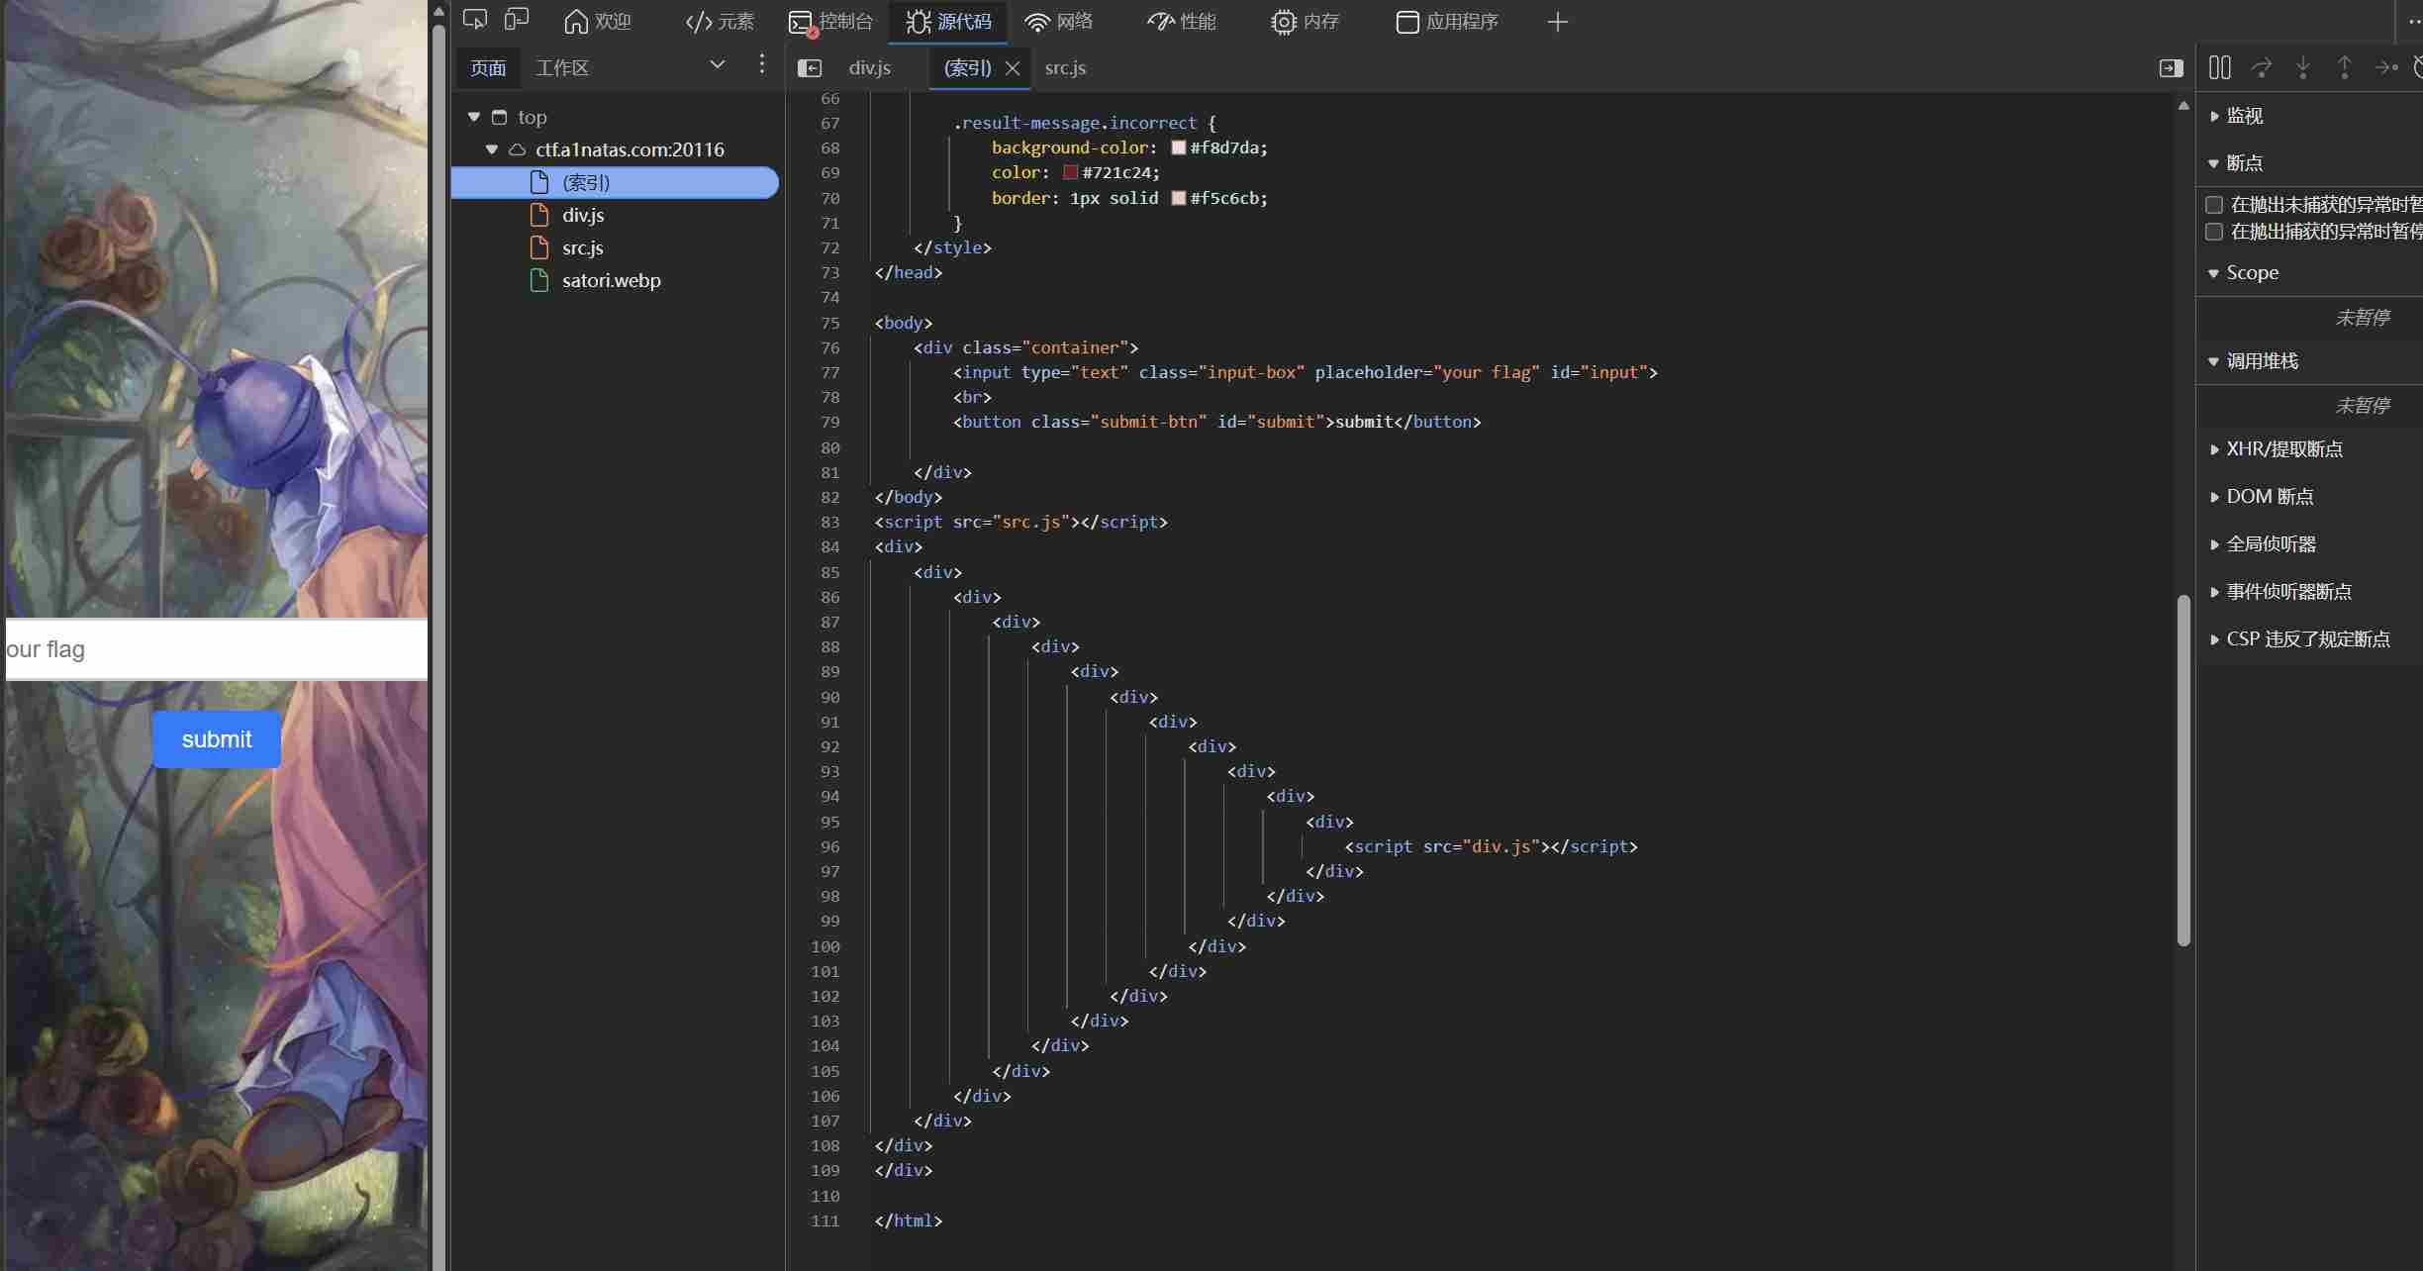2423x1271 pixels.
Task: Click the step out of function icon
Action: 2345,67
